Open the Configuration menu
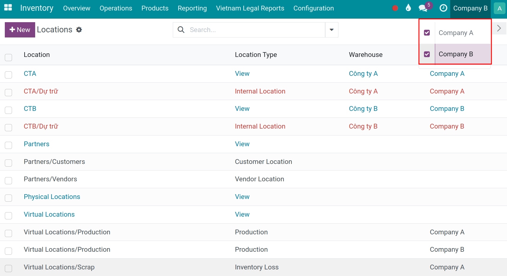Image resolution: width=507 pixels, height=276 pixels. 314,8
